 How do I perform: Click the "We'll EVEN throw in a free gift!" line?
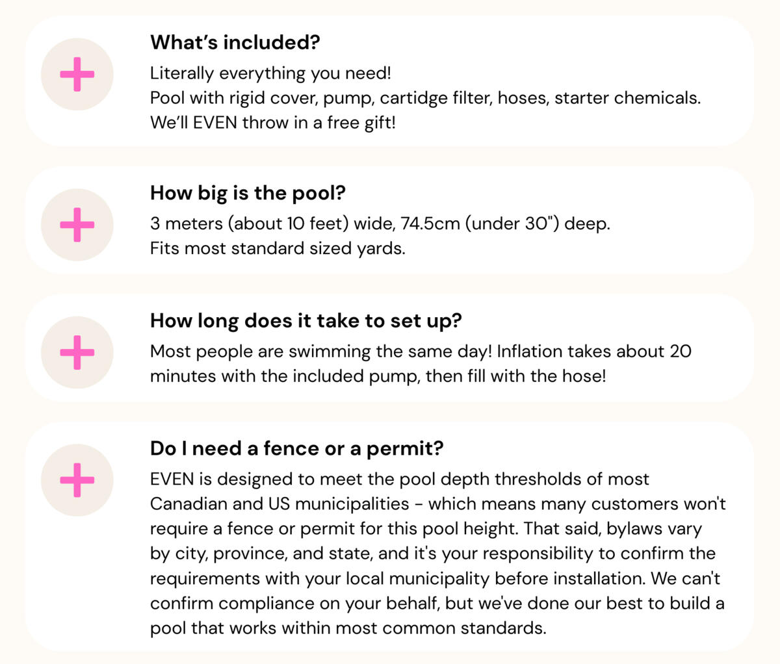point(273,123)
